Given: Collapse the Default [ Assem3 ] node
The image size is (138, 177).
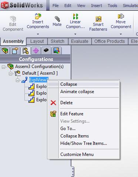Looking at the screenshot, I should (11, 74).
